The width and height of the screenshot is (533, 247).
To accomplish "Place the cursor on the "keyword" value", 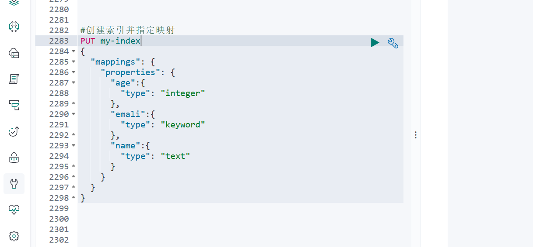I will 183,125.
